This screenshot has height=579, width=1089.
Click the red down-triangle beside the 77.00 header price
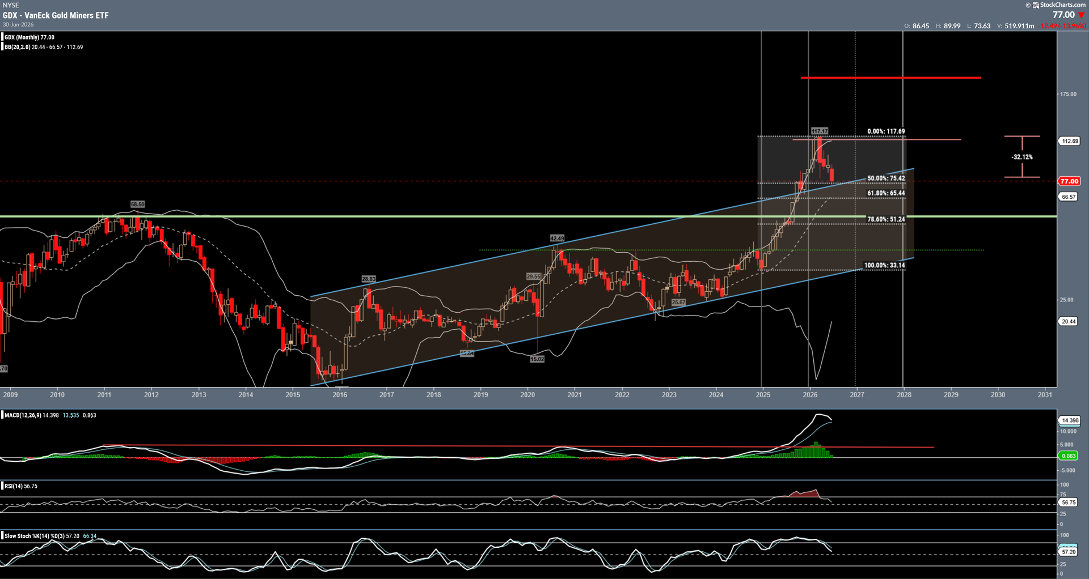click(1081, 15)
